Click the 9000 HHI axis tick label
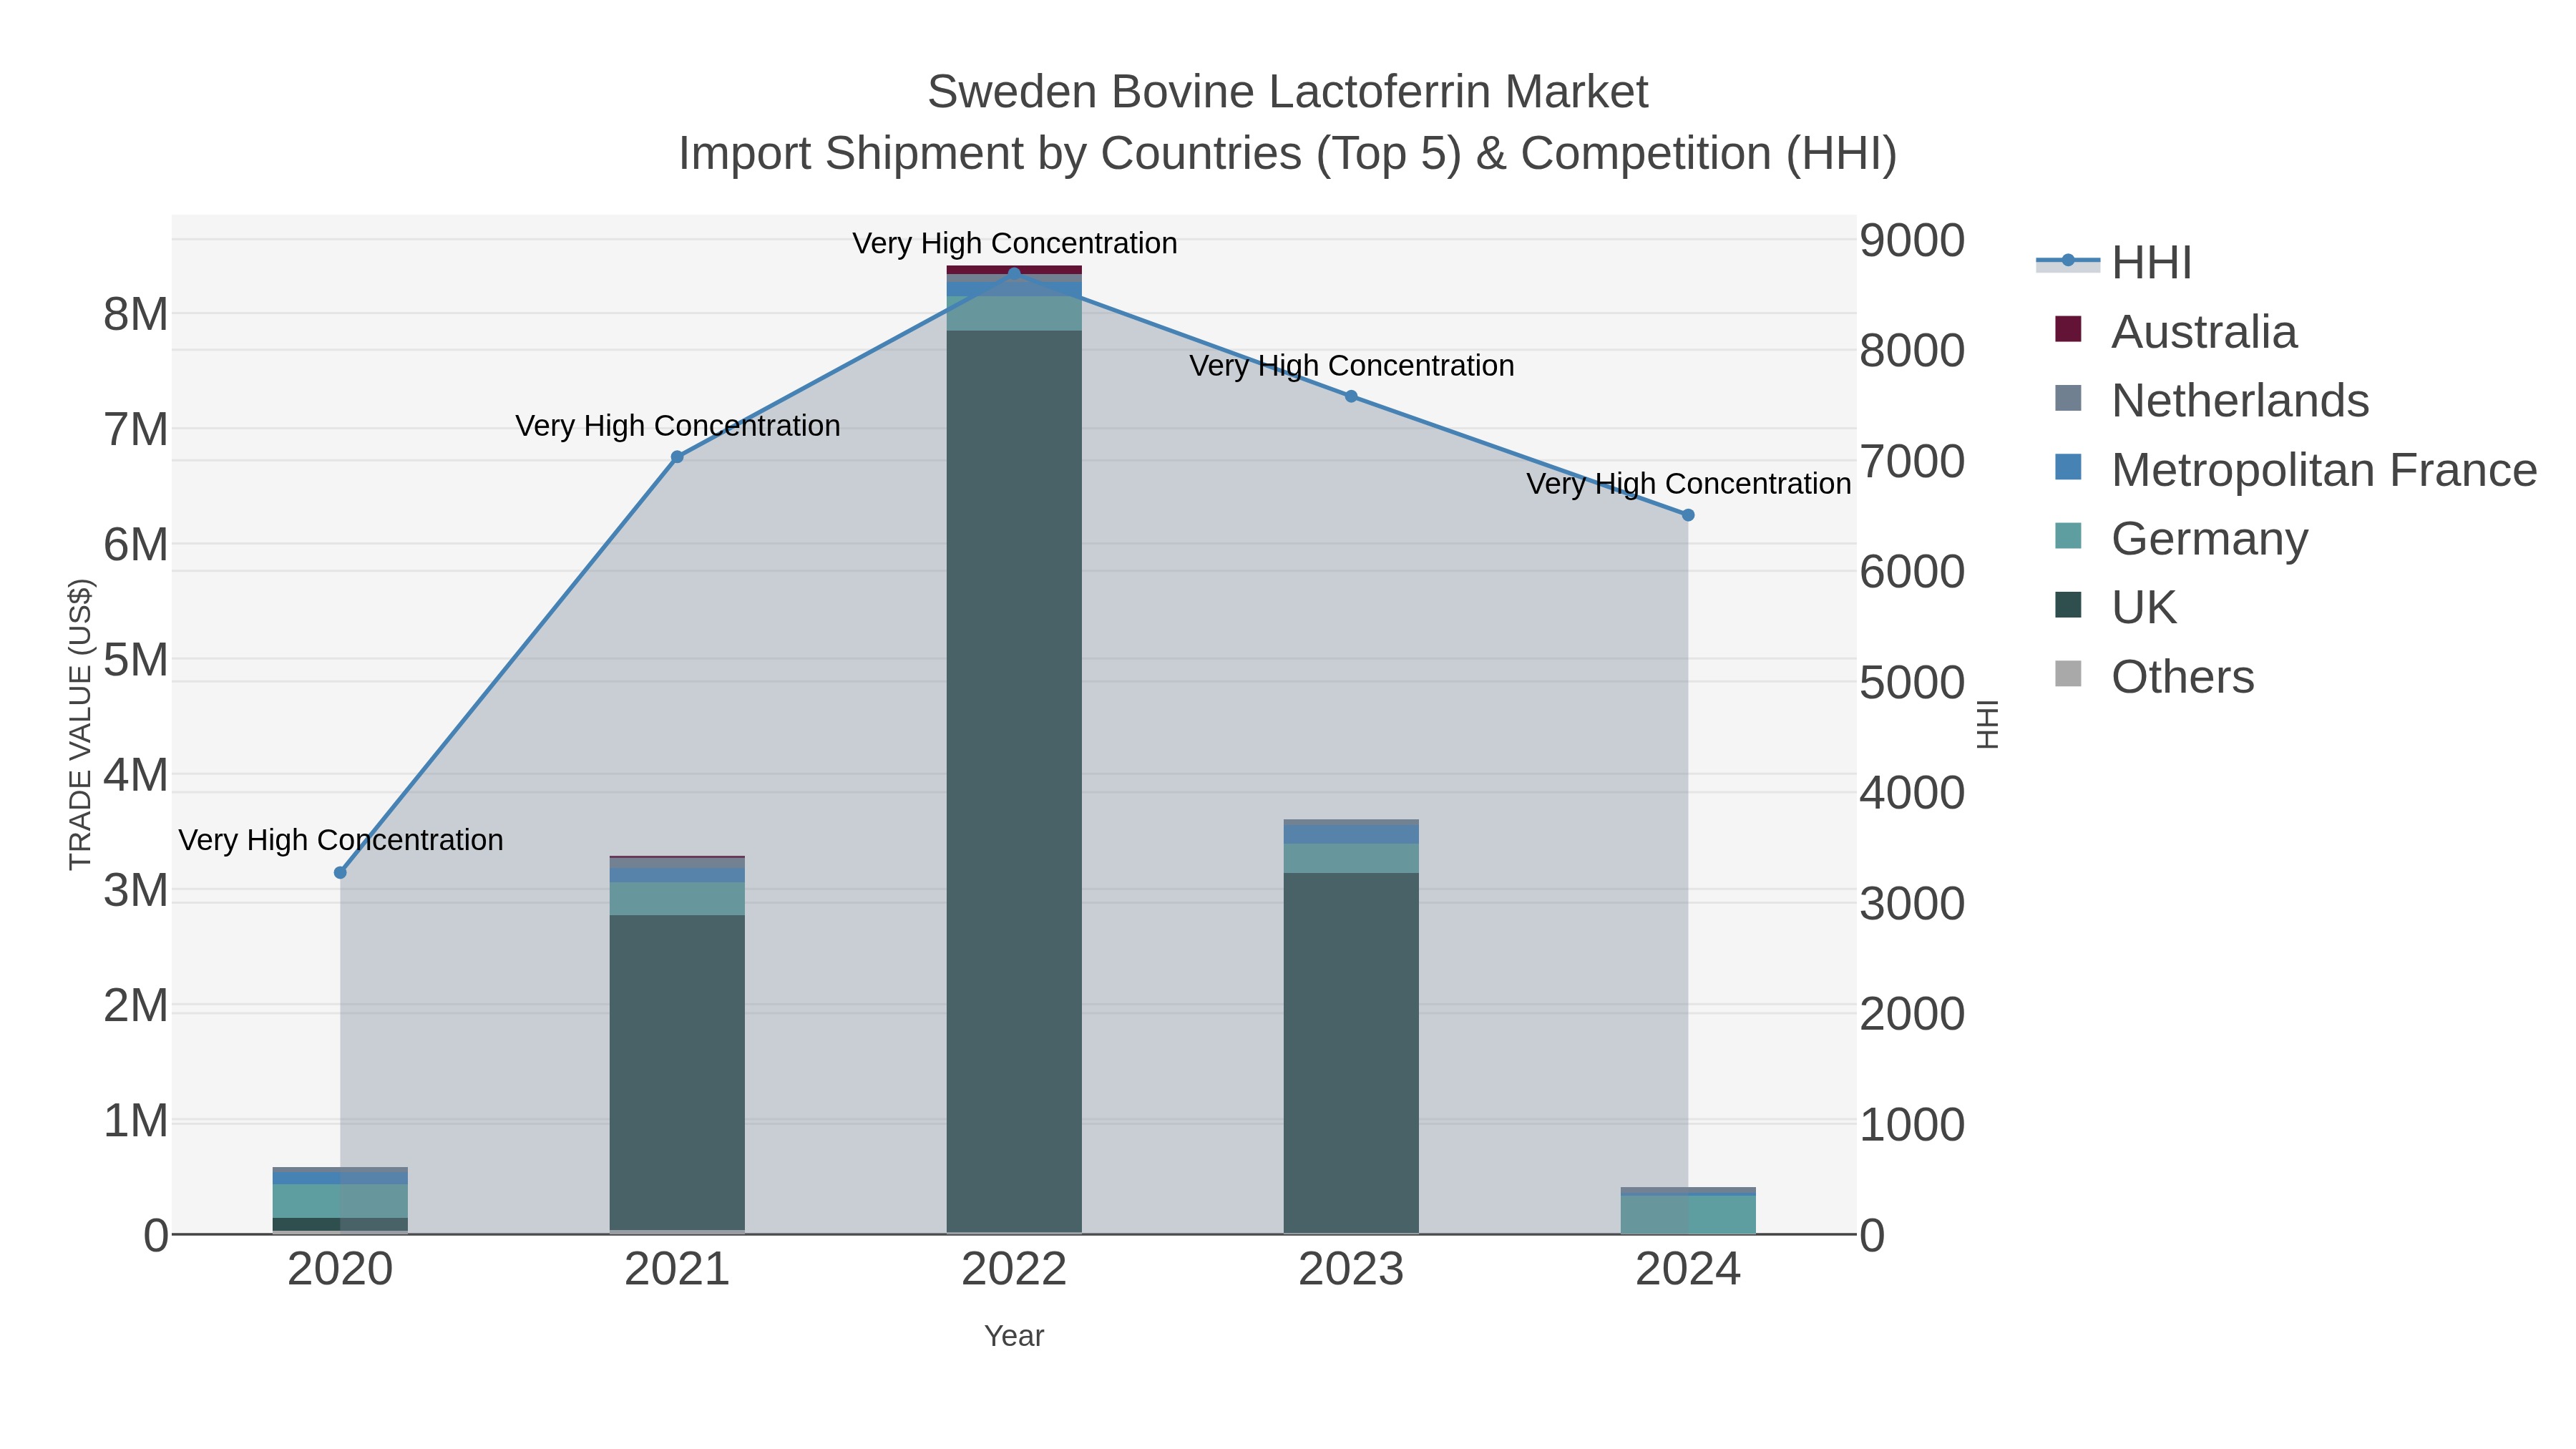Image resolution: width=2576 pixels, height=1449 pixels. click(1912, 241)
